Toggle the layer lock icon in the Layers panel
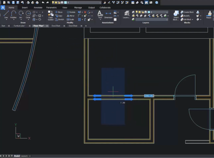 (143, 12)
